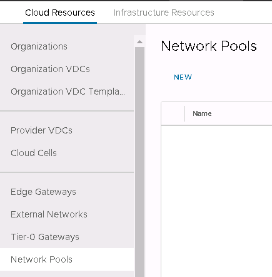Select External Networks in the sidebar

[49, 214]
